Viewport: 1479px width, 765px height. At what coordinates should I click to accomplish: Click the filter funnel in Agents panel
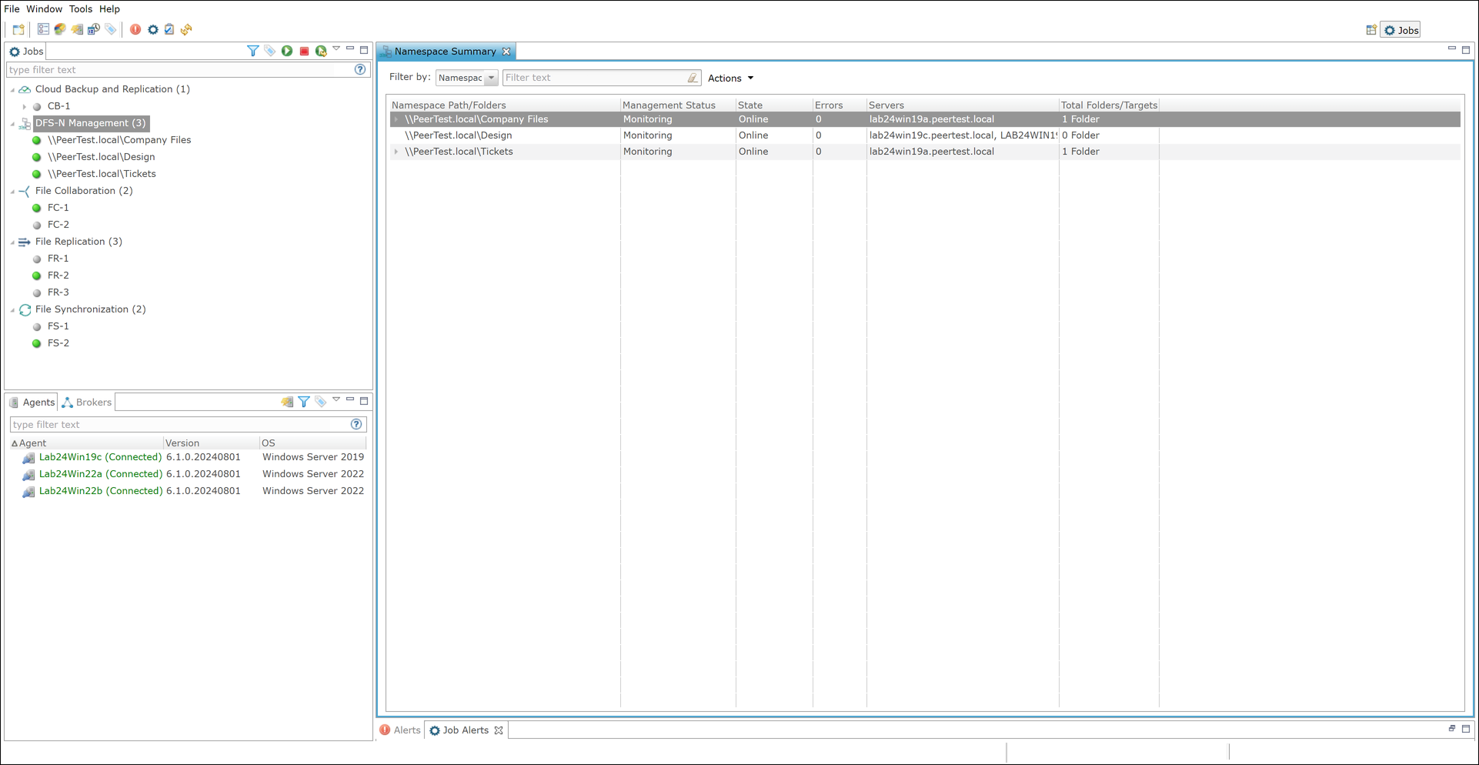pos(304,402)
